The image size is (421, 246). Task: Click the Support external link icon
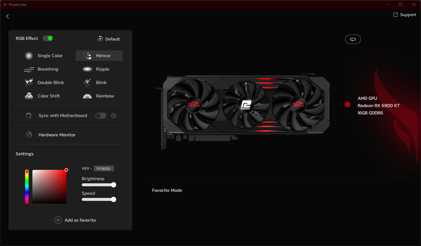pyautogui.click(x=396, y=15)
